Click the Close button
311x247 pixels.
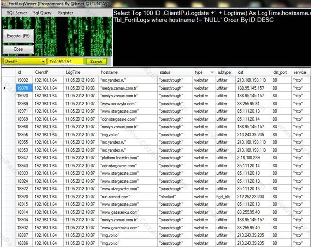point(18,49)
